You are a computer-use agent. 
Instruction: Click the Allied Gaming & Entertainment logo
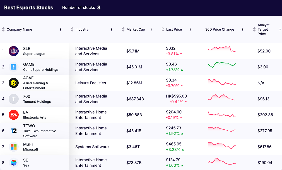13,83
